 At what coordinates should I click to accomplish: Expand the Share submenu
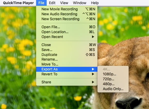pos(67,82)
